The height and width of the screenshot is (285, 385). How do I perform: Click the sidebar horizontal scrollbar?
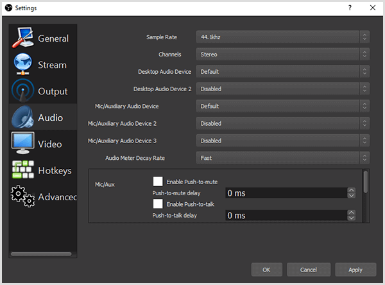[41, 254]
